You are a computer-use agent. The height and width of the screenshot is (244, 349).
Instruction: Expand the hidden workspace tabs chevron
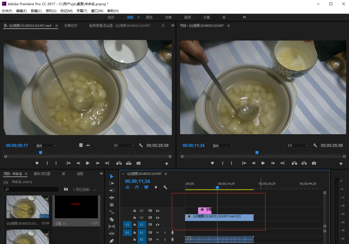click(x=244, y=17)
